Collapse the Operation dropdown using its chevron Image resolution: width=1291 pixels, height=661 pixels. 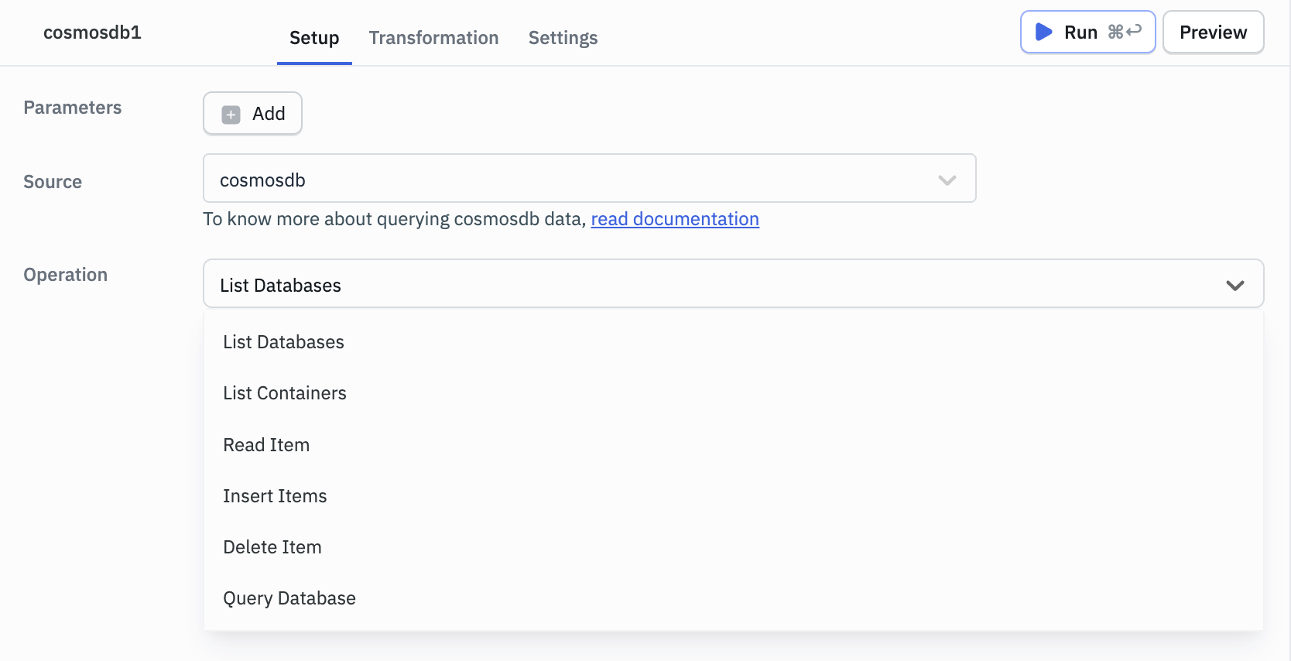pyautogui.click(x=1234, y=285)
